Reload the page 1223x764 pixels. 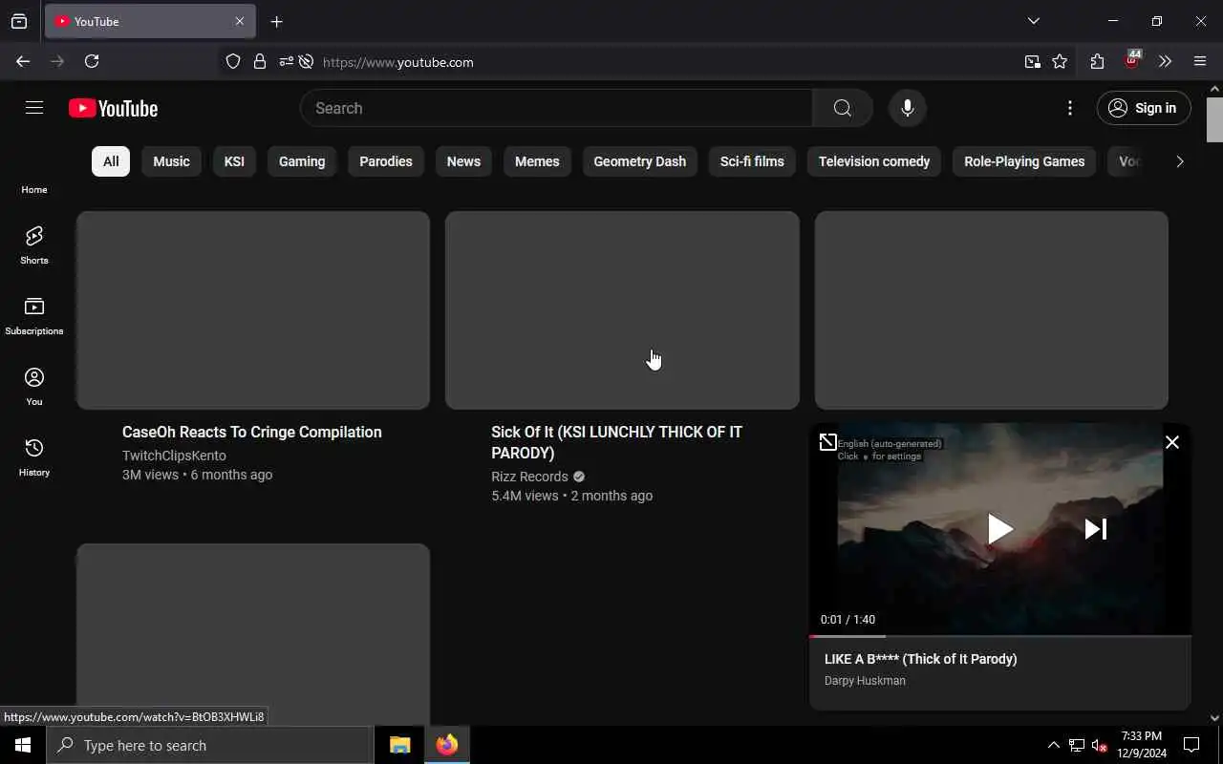point(92,61)
